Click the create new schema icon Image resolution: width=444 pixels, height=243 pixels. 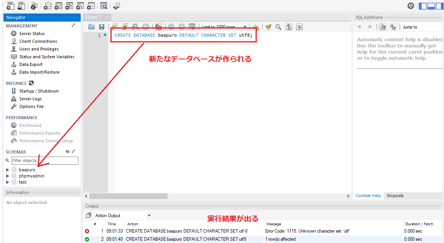point(47,5)
